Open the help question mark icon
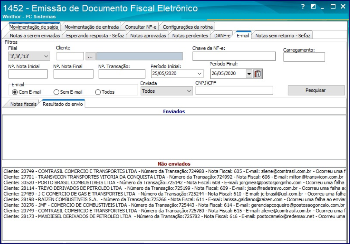The image size is (350, 244). tap(303, 7)
